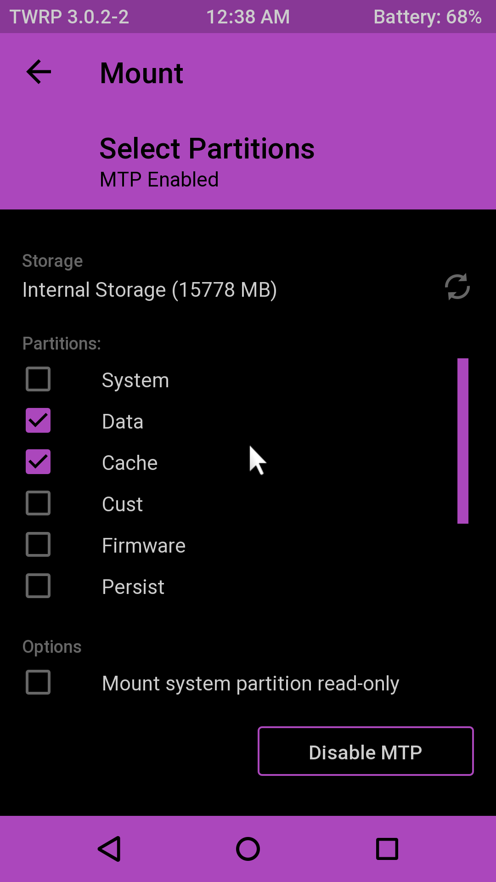
Task: Tap the battery percentage in status bar
Action: 427,17
